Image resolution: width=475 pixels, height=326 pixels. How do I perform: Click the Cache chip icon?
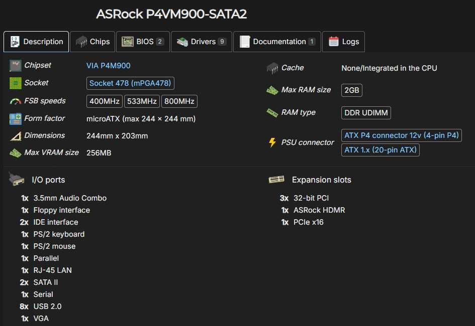[x=272, y=68]
